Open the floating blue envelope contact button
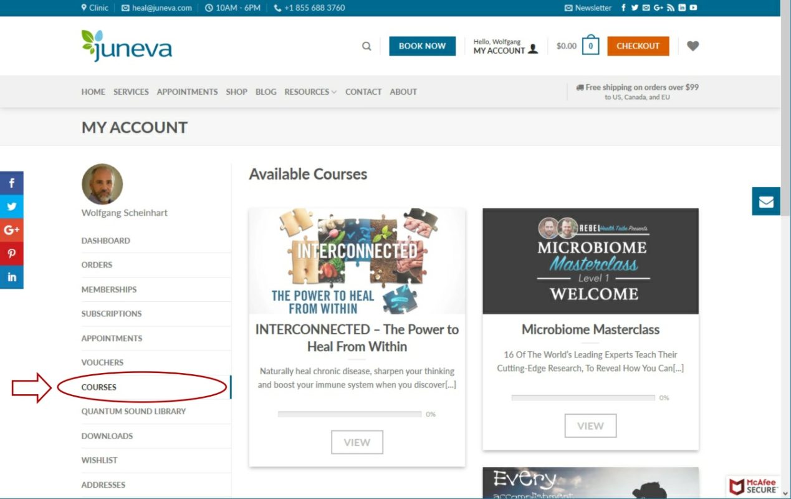Viewport: 791px width, 499px height. click(766, 201)
